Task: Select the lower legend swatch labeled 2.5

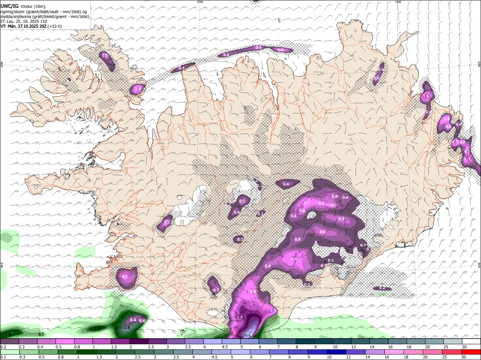Action: pos(144,352)
